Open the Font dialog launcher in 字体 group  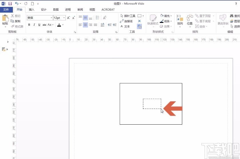75,32
